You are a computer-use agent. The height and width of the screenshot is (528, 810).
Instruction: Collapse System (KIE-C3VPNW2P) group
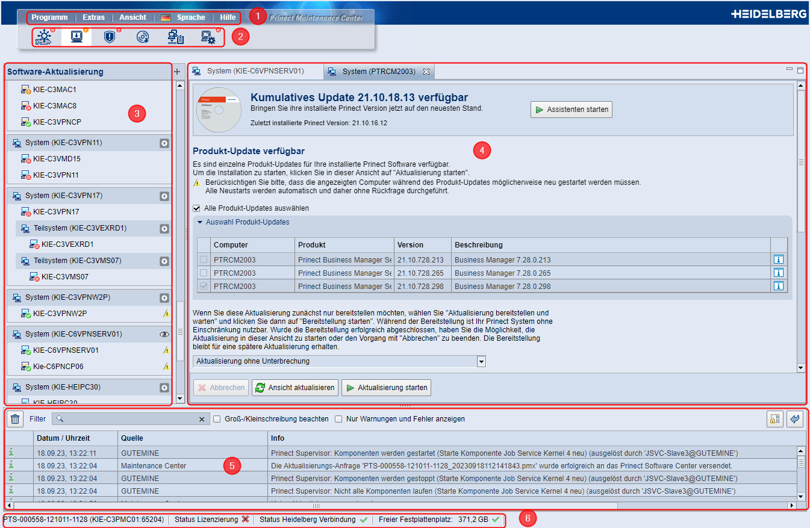tap(164, 298)
